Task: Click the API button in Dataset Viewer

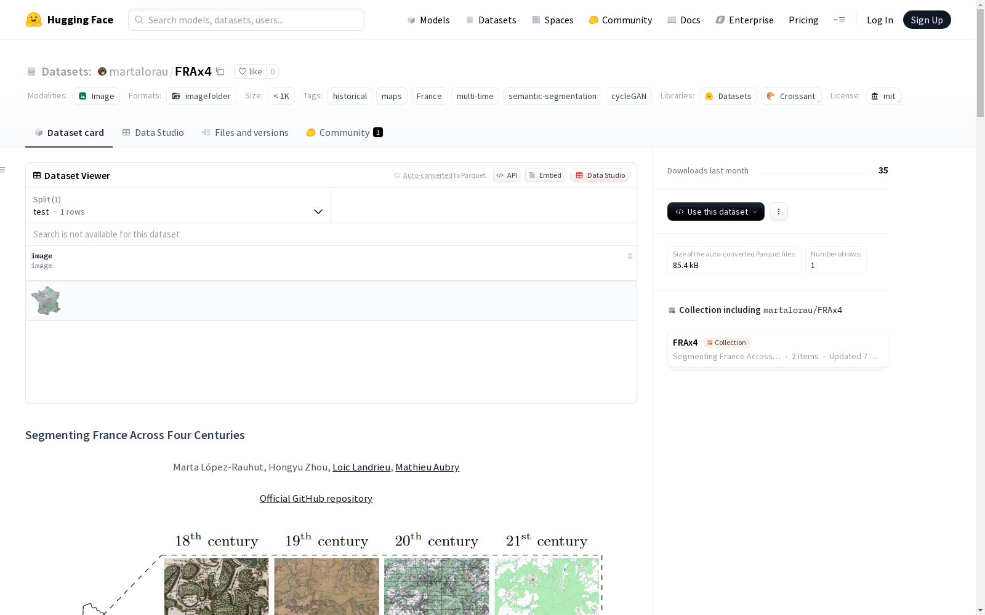Action: click(507, 175)
